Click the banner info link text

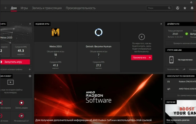(94, 120)
